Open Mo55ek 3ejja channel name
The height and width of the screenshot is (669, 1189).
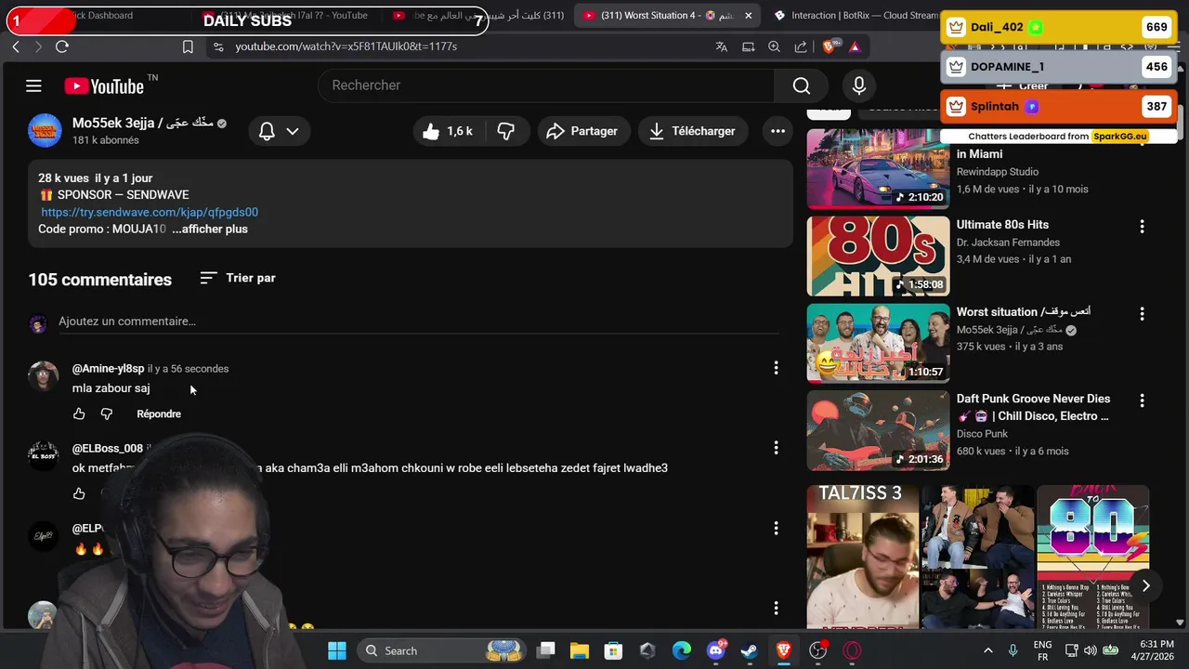tap(143, 123)
